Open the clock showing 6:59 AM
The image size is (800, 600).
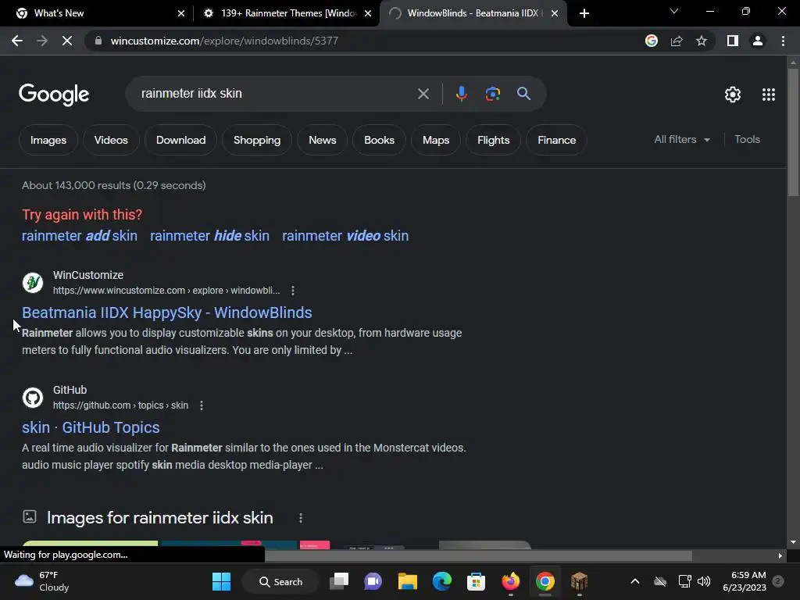click(745, 581)
